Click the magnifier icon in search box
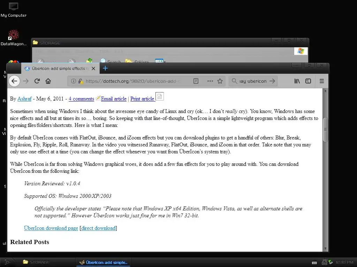Screen dimensions: 357x267 (234, 81)
